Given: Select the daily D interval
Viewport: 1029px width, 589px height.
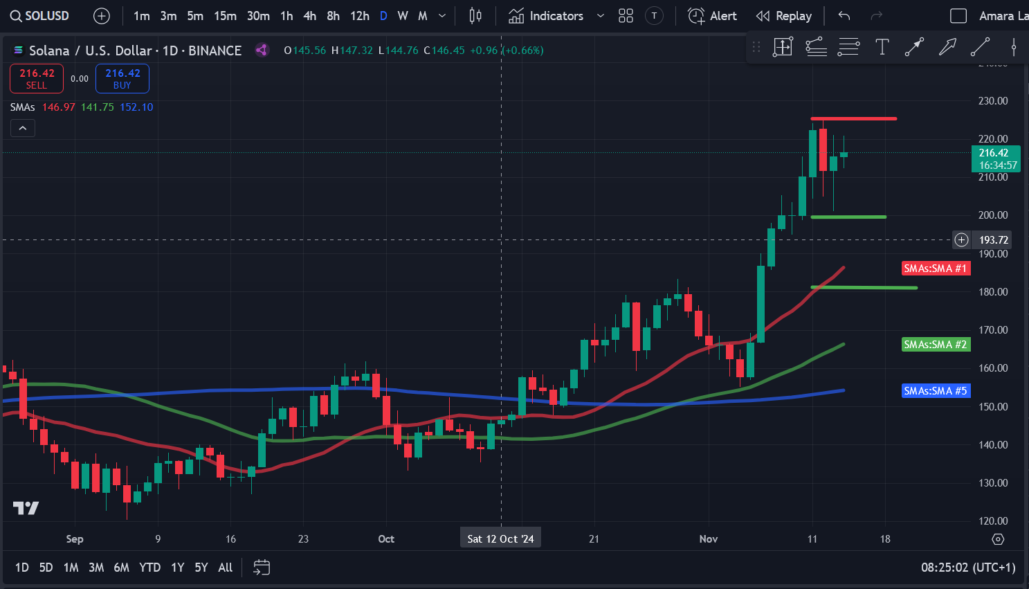Looking at the screenshot, I should click(383, 16).
